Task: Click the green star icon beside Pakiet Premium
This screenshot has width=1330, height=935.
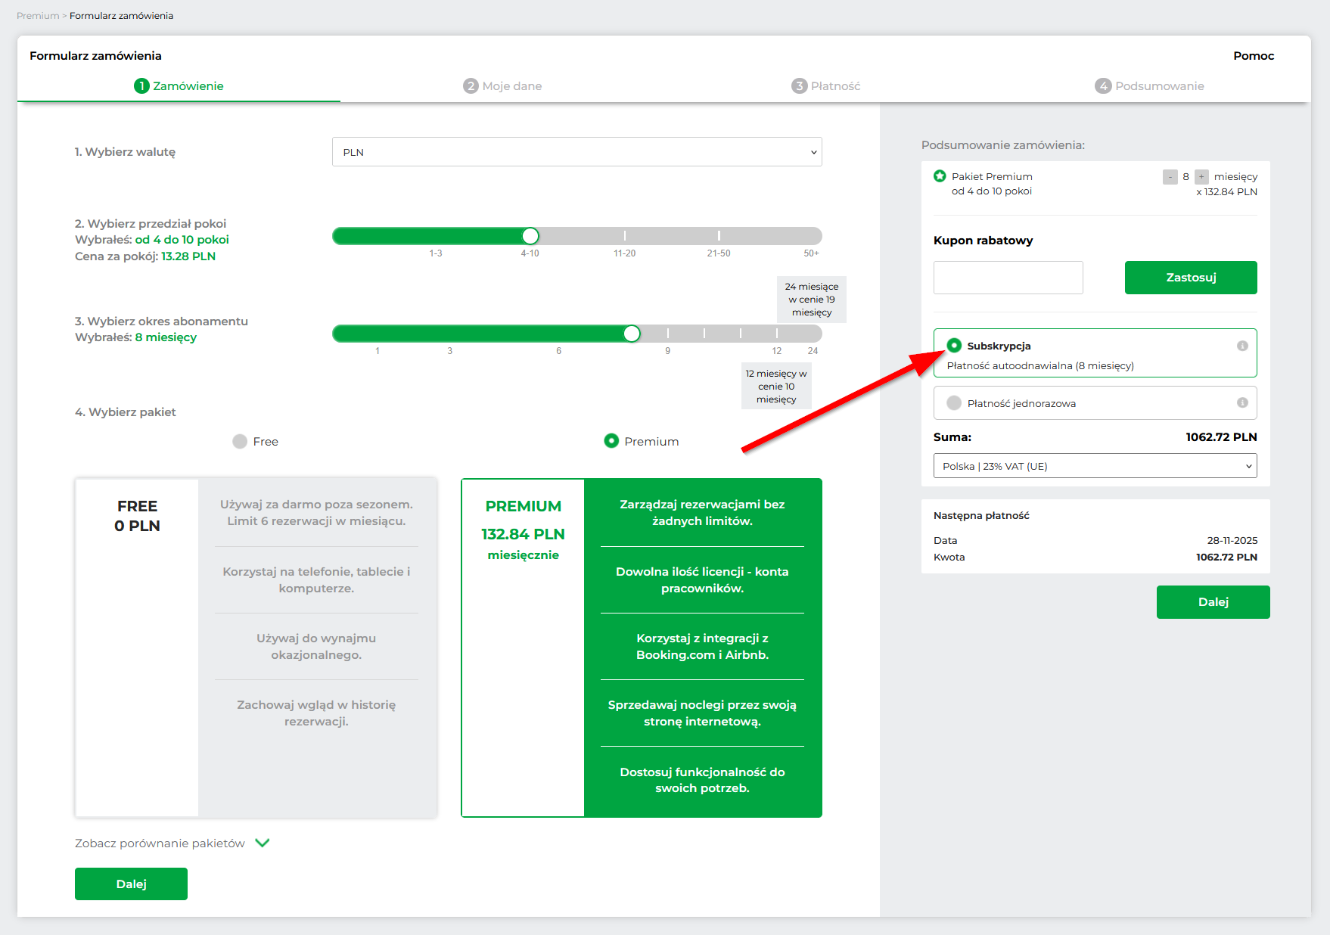Action: coord(940,176)
